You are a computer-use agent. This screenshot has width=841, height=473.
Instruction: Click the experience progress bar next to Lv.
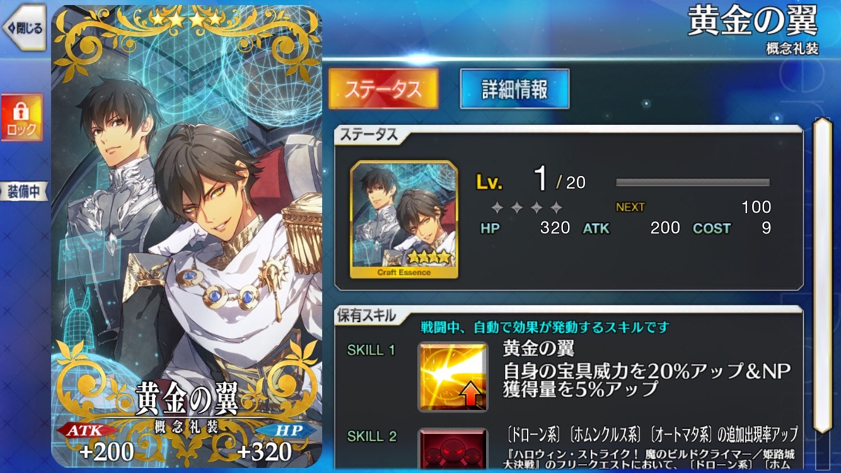click(693, 182)
